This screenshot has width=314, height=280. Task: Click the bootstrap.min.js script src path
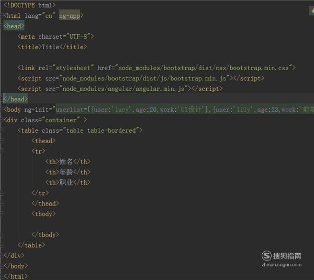(144, 79)
